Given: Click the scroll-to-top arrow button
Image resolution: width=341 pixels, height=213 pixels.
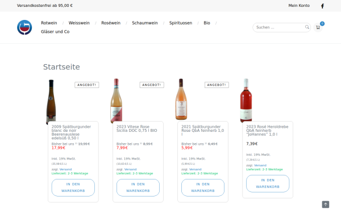Looking at the screenshot, I should [x=325, y=204].
